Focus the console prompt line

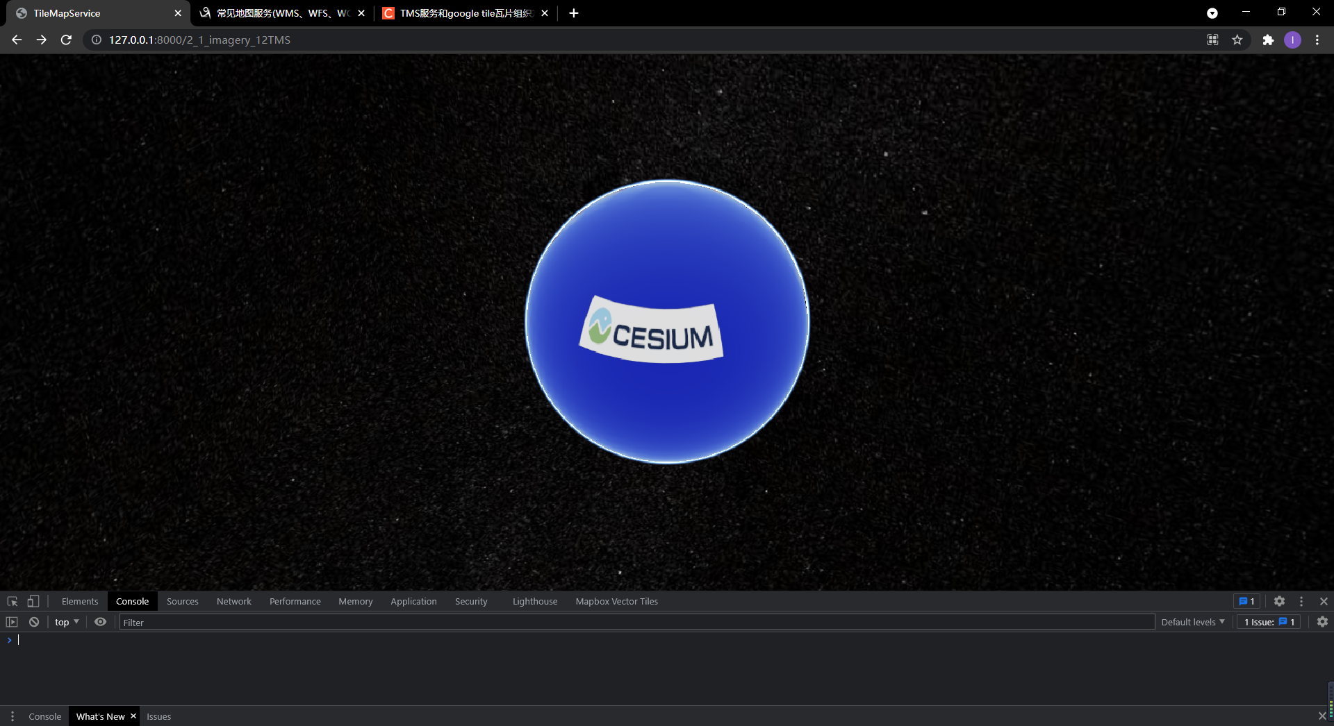click(667, 640)
